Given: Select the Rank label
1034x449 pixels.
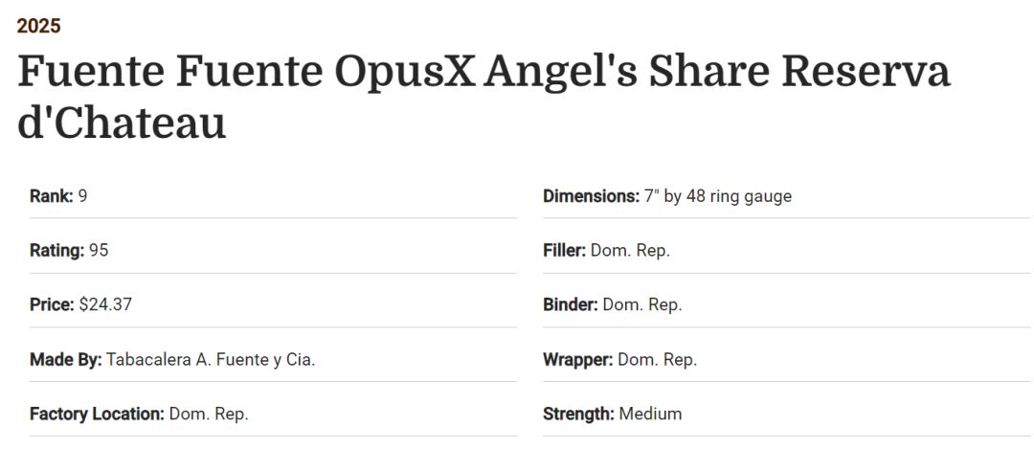Looking at the screenshot, I should [x=52, y=196].
